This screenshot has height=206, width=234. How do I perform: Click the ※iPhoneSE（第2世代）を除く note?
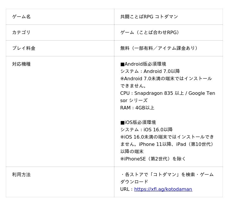(x=153, y=159)
